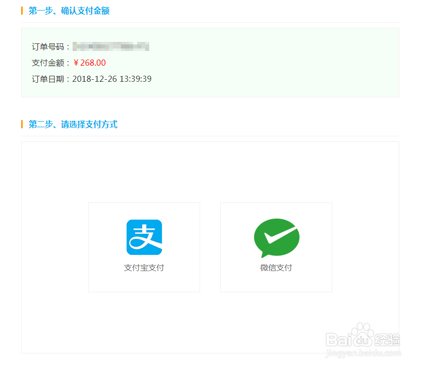Click the 微信支付 label
Viewport: 425px width, 368px height.
tap(276, 268)
